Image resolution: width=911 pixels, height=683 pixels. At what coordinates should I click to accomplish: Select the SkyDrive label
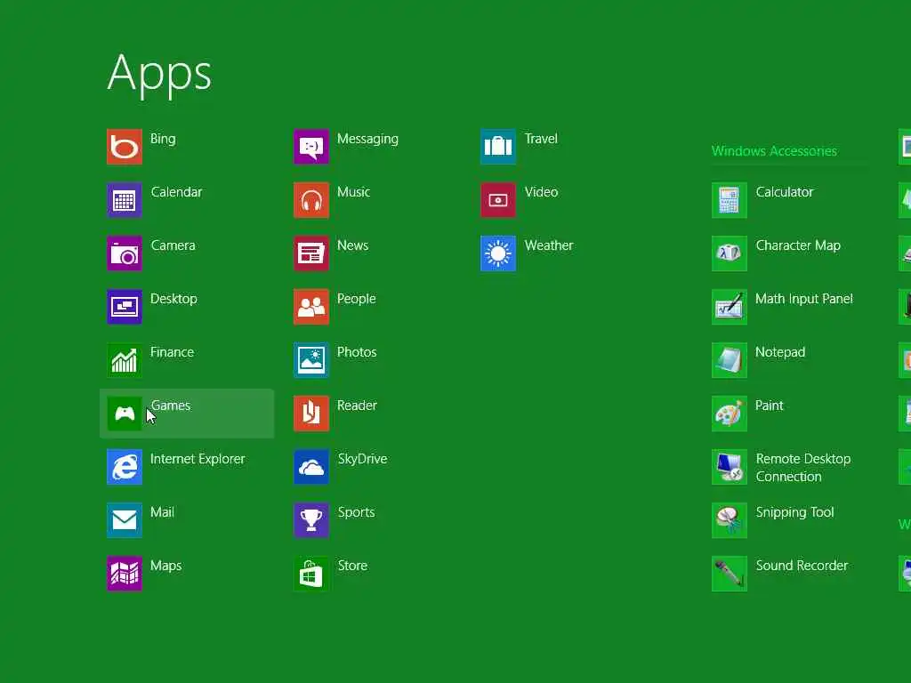[363, 460]
